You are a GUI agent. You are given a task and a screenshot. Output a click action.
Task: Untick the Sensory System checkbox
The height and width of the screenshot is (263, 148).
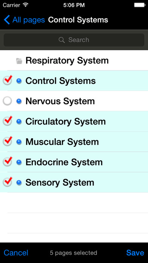pos(8,182)
